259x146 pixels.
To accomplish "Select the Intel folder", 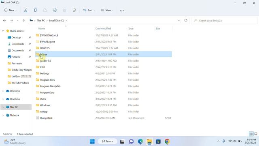I will (x=42, y=67).
